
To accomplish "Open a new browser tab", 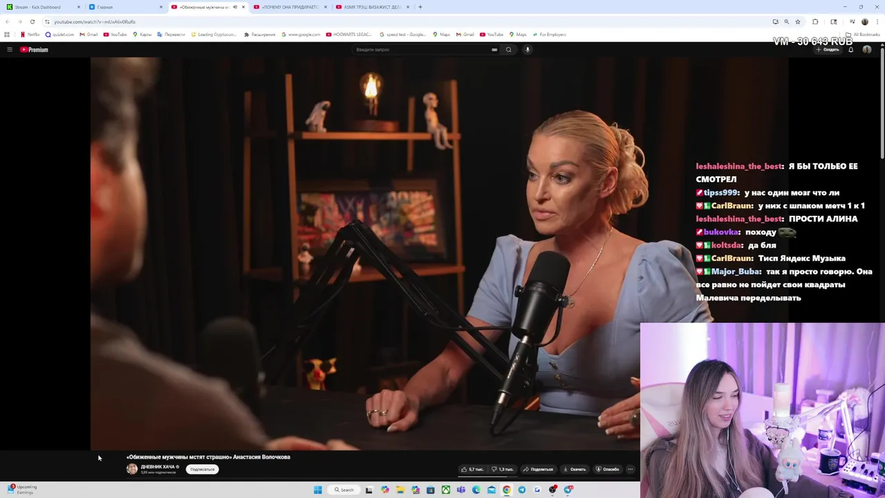I will tap(420, 7).
